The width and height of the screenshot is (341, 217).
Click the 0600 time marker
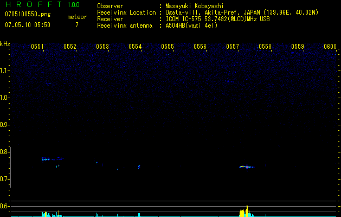click(x=330, y=47)
